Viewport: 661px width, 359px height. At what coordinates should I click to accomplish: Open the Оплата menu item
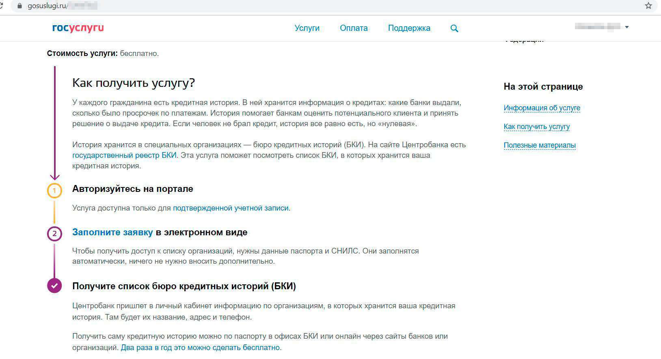point(354,28)
